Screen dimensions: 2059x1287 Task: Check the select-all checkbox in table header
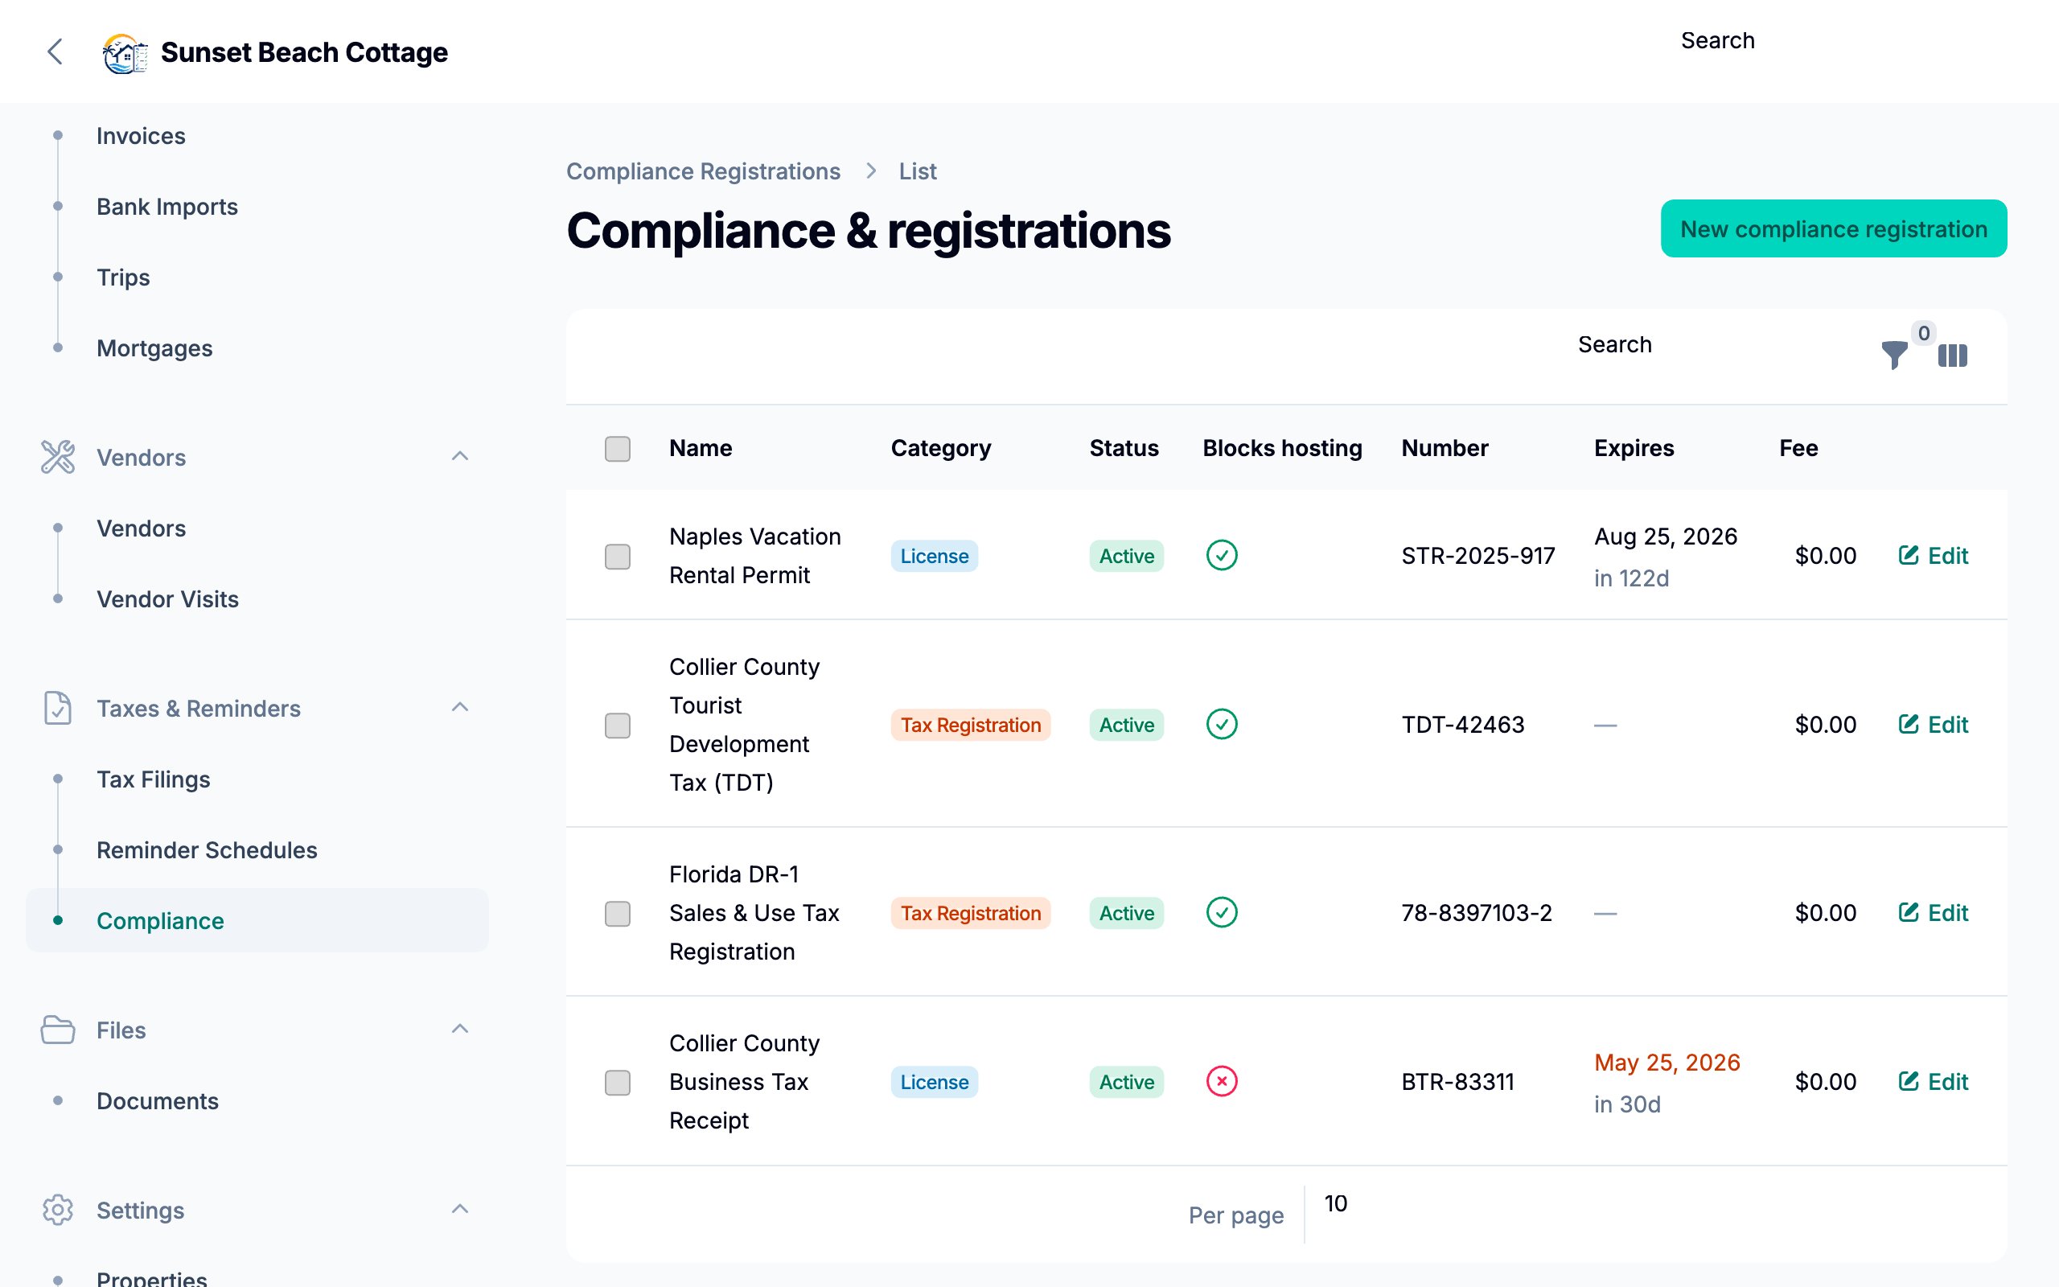[x=616, y=448]
